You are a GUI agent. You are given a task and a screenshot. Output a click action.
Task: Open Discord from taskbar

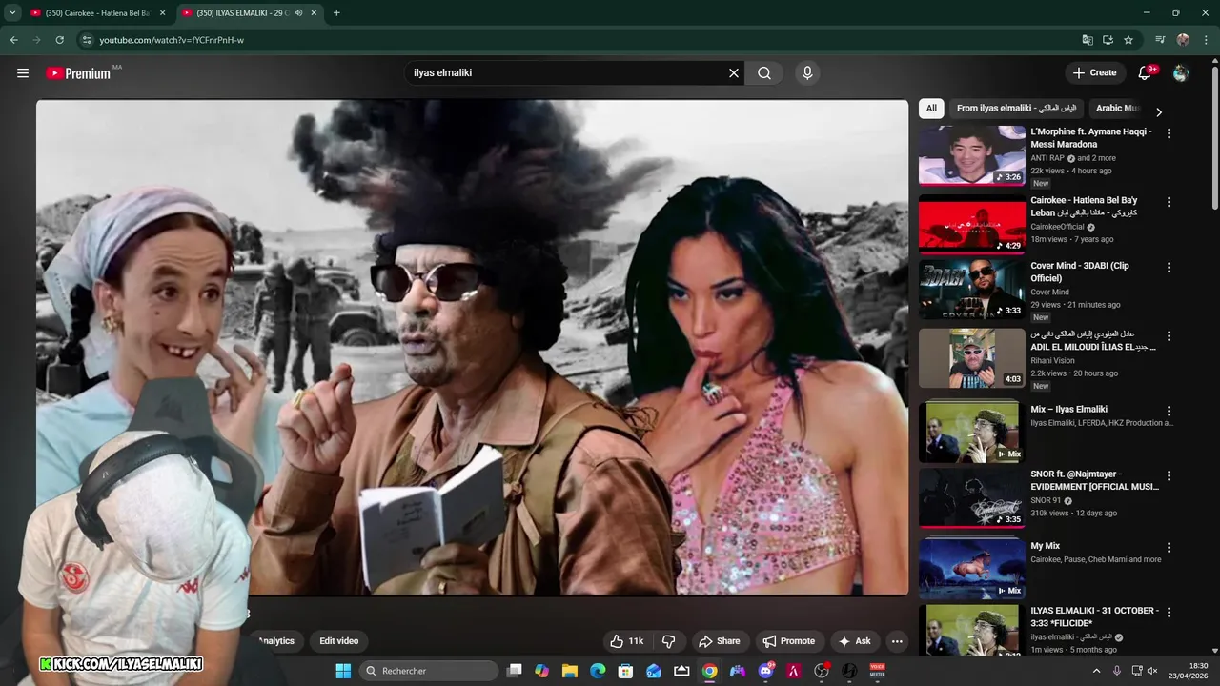(x=765, y=671)
